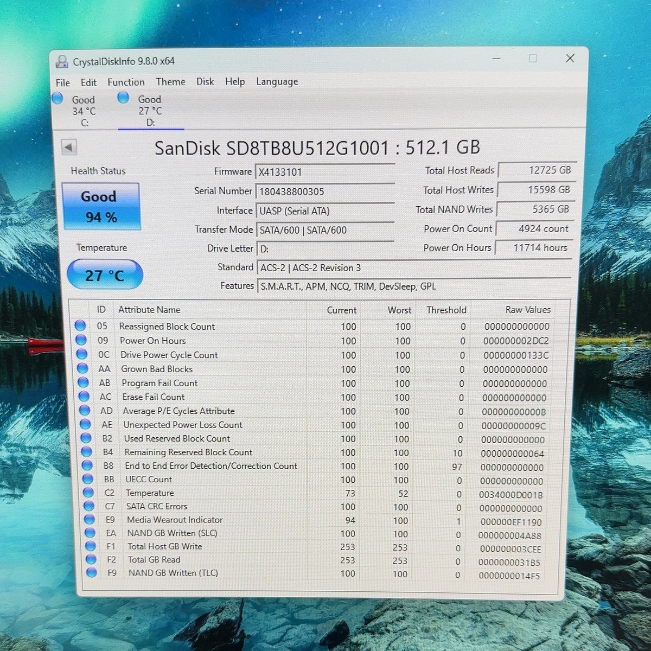The width and height of the screenshot is (651, 651).
Task: Click SanDisk SD8TB8U512G1001 model title text
Action: click(317, 148)
